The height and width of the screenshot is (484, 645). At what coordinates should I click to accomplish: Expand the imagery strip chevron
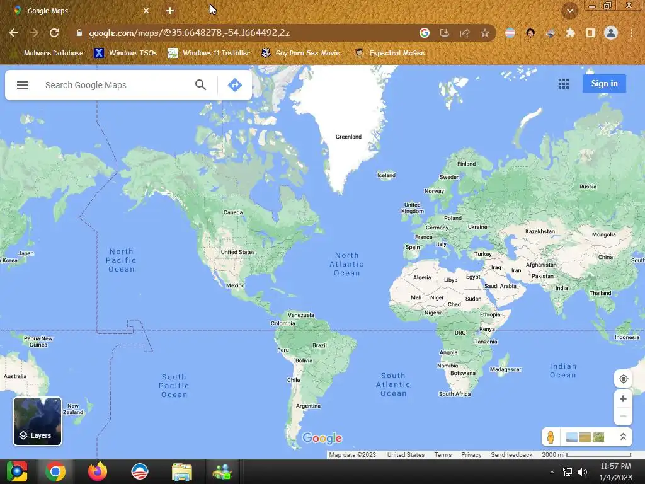623,437
